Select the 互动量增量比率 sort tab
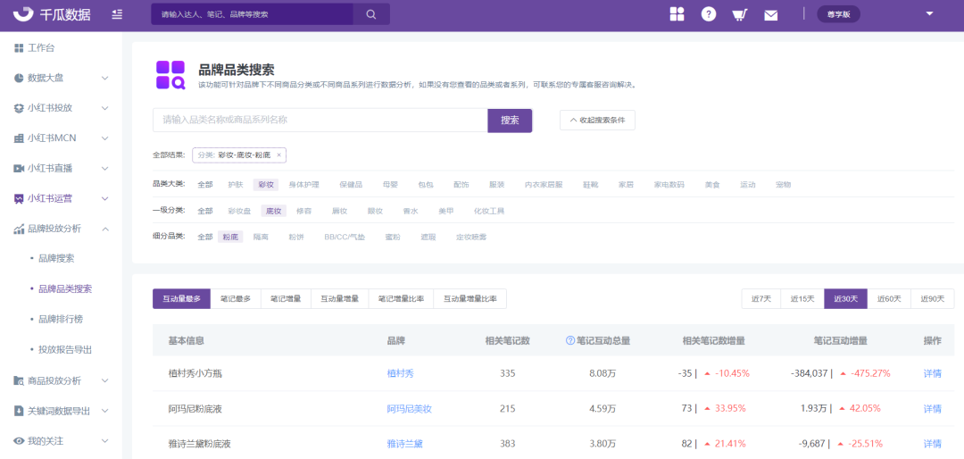Viewport: 964px width, 459px height. [x=470, y=299]
